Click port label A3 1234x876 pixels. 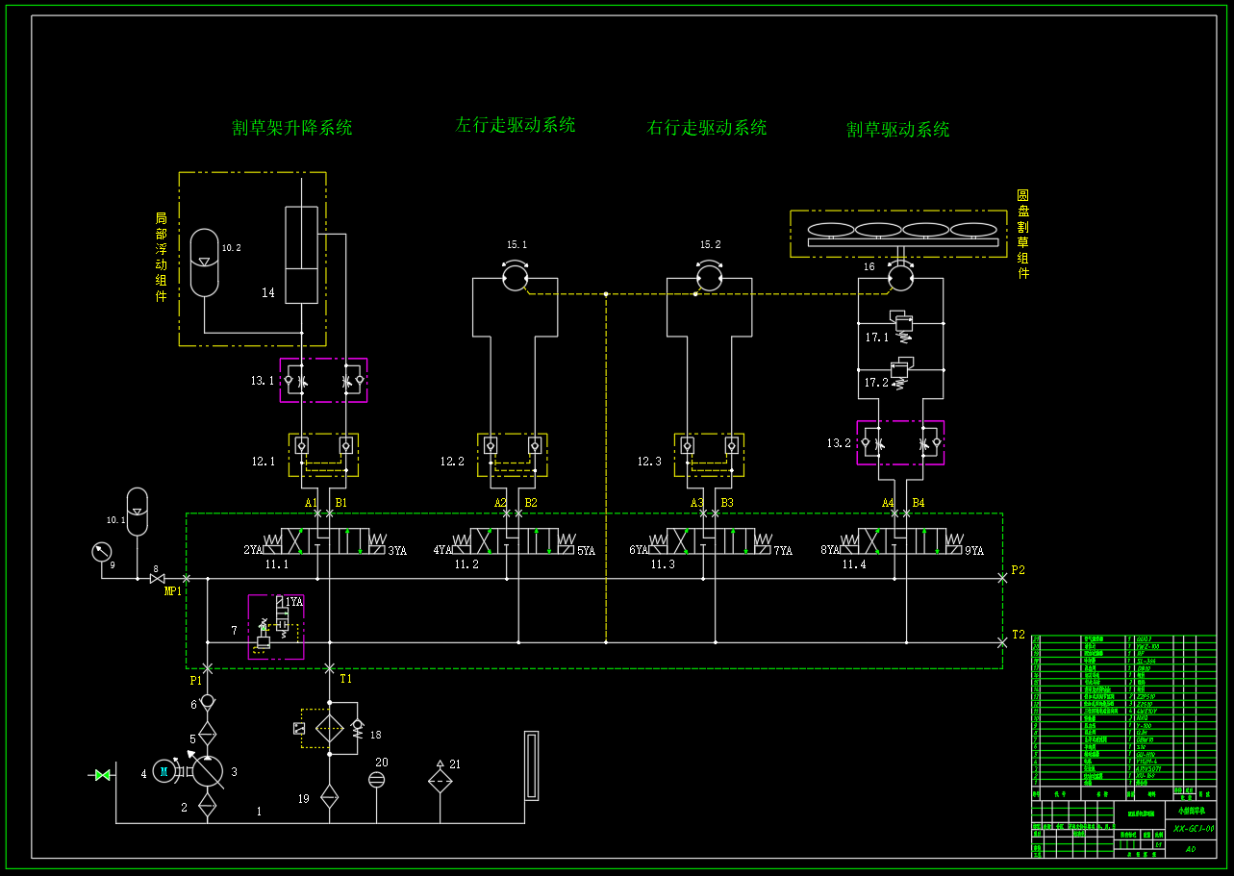coord(697,503)
